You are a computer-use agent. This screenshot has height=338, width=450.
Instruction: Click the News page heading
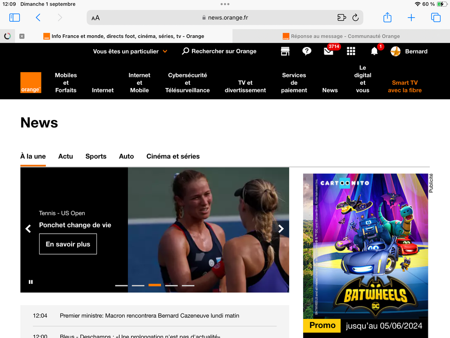click(x=39, y=123)
